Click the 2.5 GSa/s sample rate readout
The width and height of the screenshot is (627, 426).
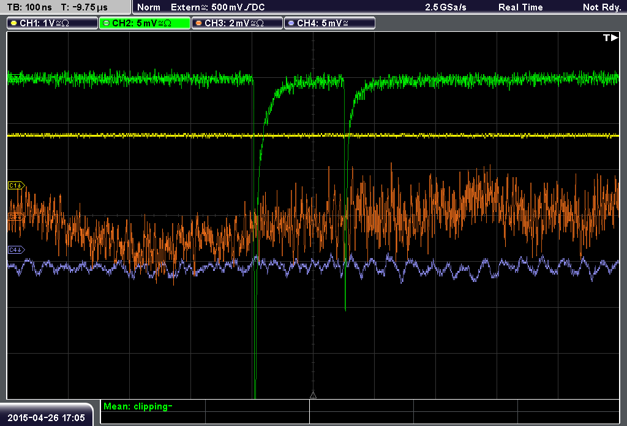point(446,7)
